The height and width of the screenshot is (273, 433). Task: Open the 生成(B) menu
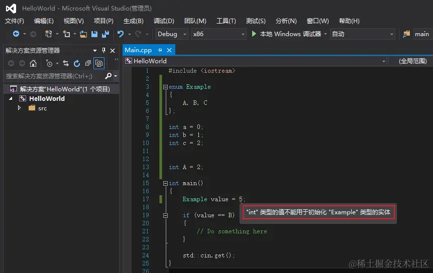[x=134, y=21]
